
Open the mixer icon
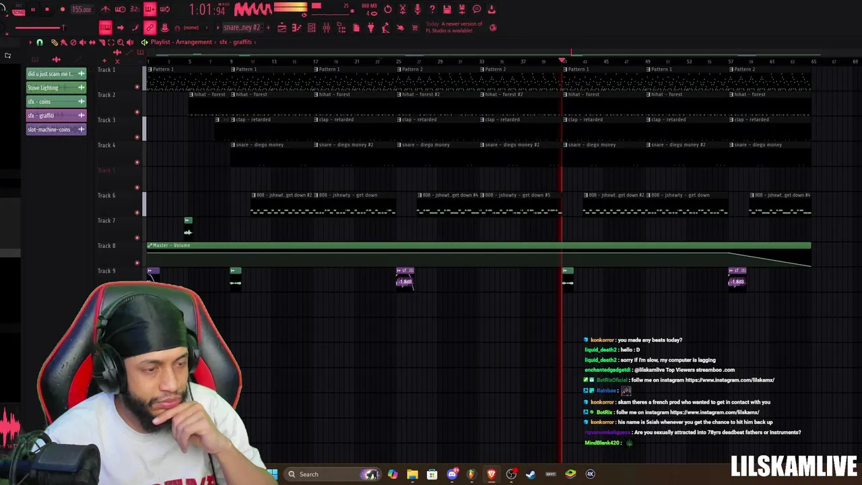click(x=326, y=28)
